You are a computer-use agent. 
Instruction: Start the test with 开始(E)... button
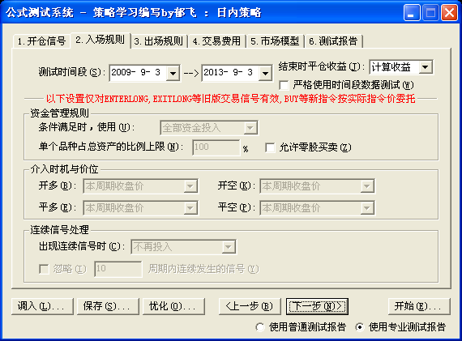click(419, 306)
